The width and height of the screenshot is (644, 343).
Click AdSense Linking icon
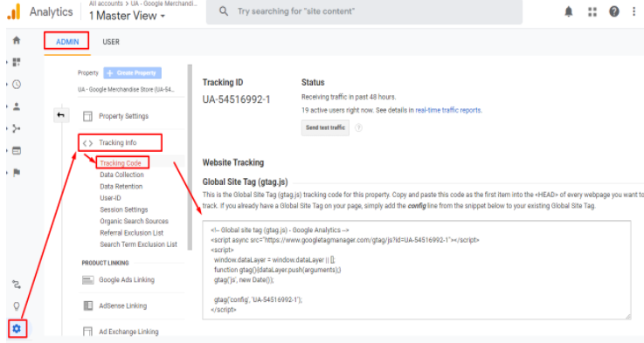[88, 306]
